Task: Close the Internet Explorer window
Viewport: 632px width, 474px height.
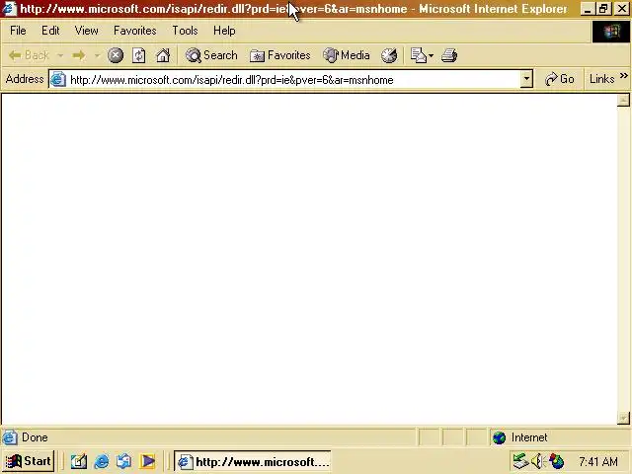Action: [x=622, y=9]
